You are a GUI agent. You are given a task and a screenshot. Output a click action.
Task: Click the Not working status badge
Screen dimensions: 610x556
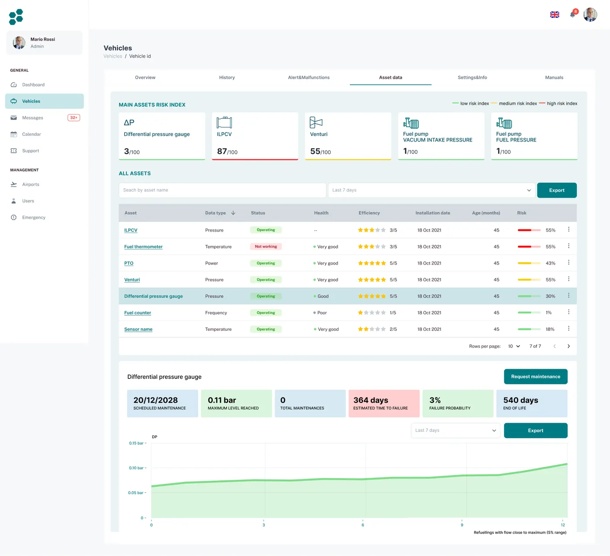point(266,246)
